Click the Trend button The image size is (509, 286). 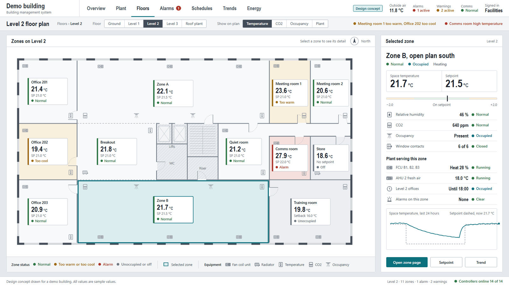pyautogui.click(x=481, y=262)
